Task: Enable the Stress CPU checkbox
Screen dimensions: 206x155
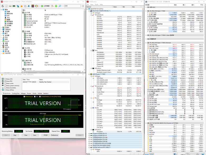Action: point(5,79)
